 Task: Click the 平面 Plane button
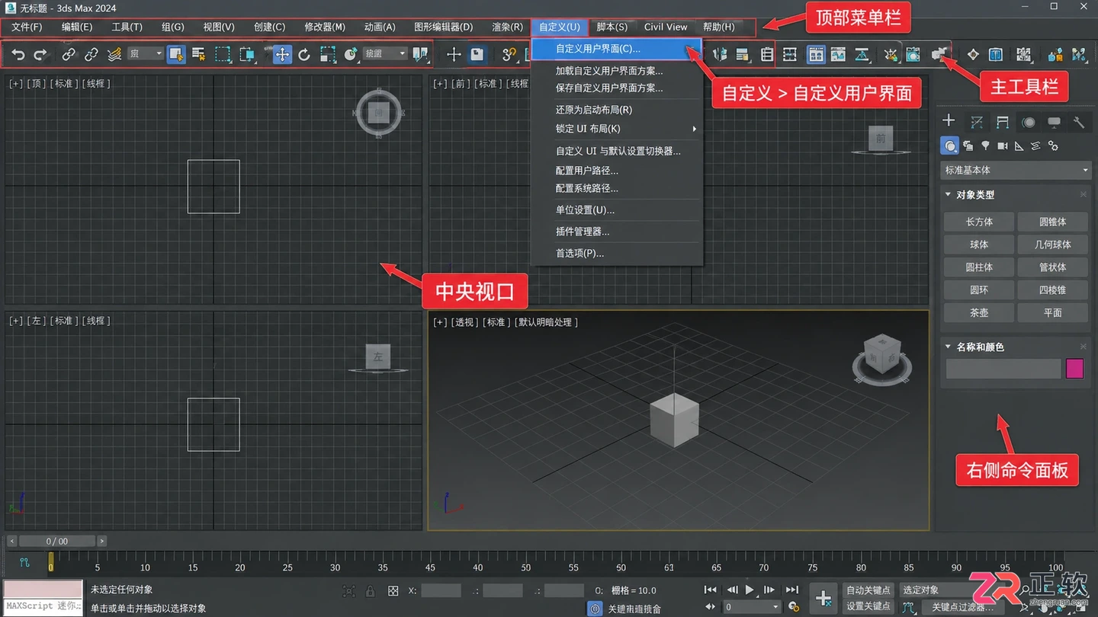(x=1053, y=312)
